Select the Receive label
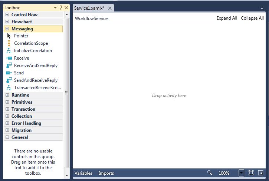 click(22, 58)
